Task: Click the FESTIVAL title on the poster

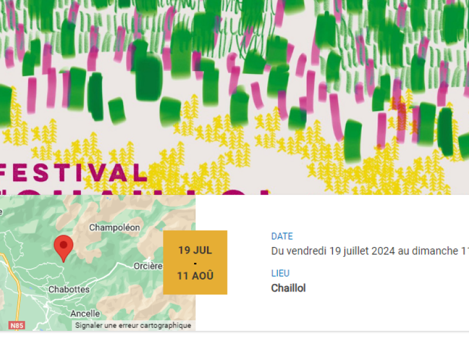Action: pyautogui.click(x=74, y=173)
